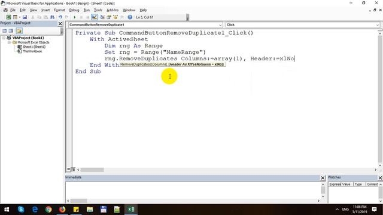The height and width of the screenshot is (215, 383).
Task: Open the Format menu
Action: tap(59, 10)
